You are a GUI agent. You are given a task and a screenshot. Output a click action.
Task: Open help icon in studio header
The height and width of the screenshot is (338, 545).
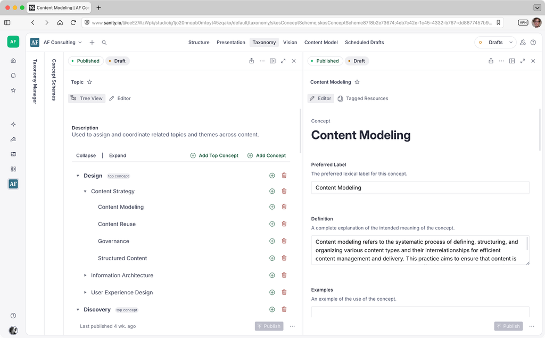(533, 43)
